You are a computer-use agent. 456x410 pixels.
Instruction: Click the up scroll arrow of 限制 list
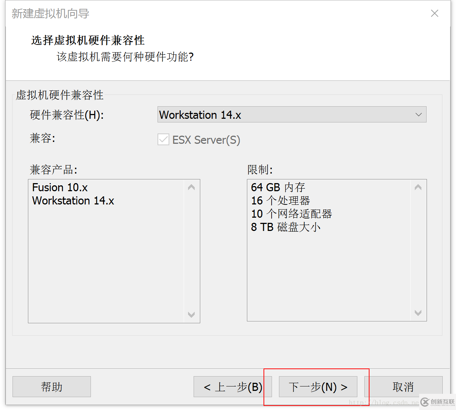point(418,187)
